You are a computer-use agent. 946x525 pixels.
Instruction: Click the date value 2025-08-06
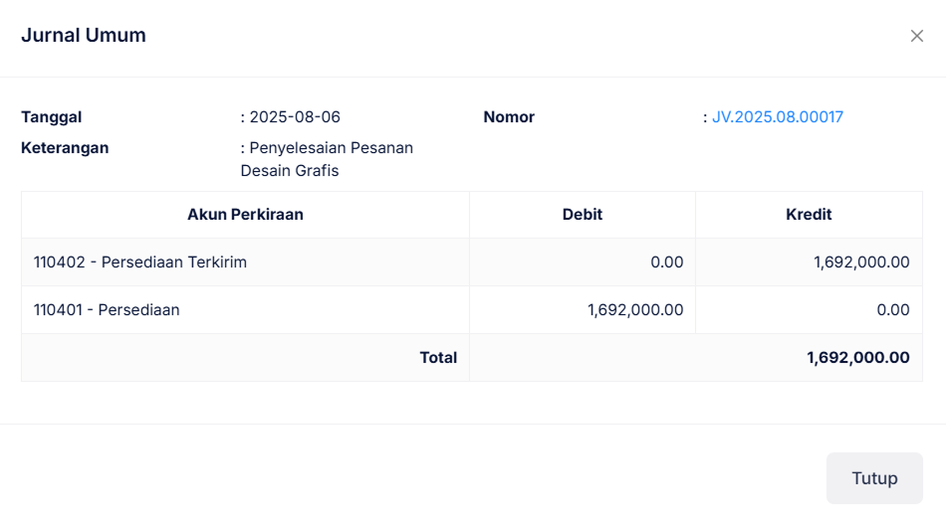point(295,117)
